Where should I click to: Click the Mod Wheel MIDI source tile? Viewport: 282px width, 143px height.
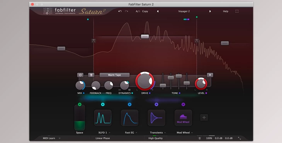click(x=183, y=117)
